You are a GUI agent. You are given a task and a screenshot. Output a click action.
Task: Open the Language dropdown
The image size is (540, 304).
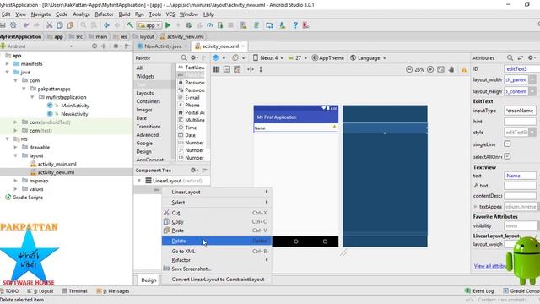368,58
